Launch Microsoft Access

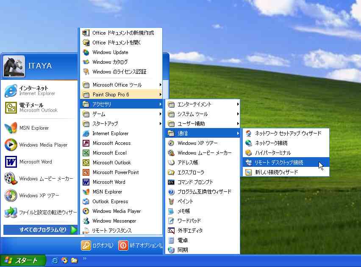[121, 143]
